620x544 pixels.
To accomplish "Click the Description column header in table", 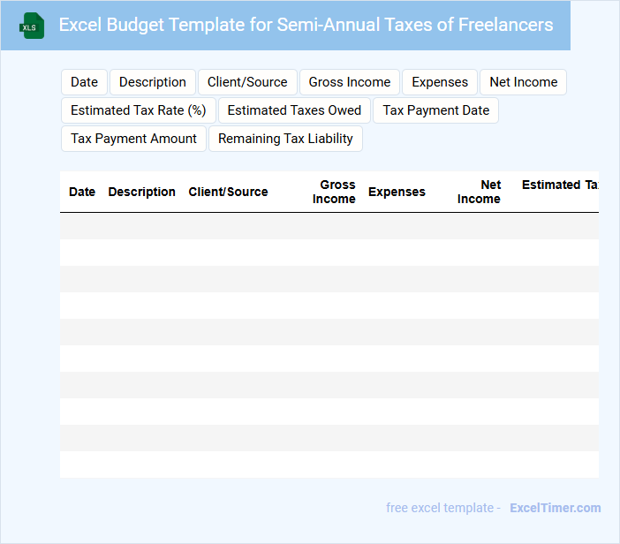I will (141, 192).
